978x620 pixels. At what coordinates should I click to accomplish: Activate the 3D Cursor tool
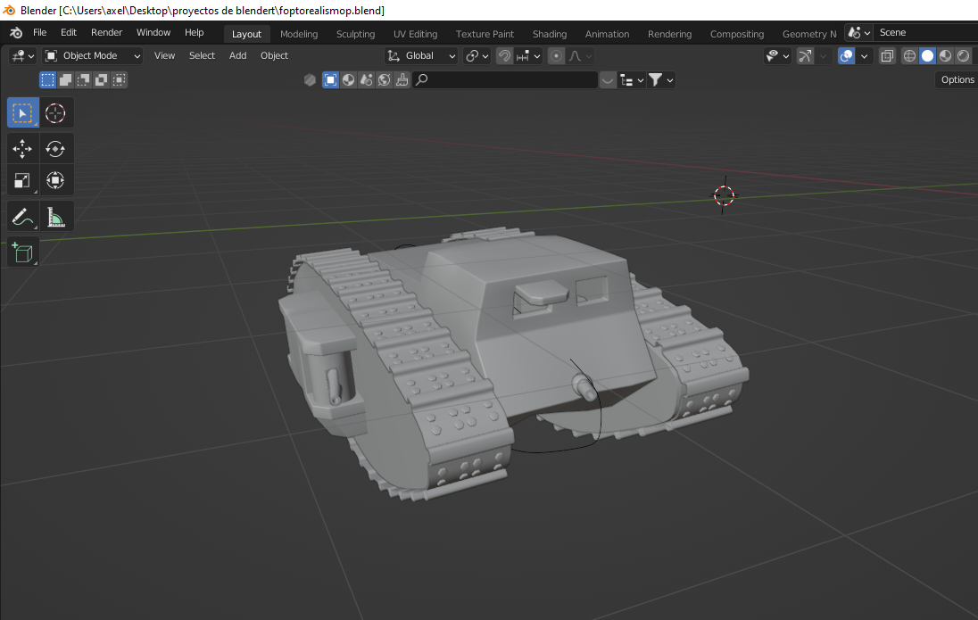(x=55, y=113)
